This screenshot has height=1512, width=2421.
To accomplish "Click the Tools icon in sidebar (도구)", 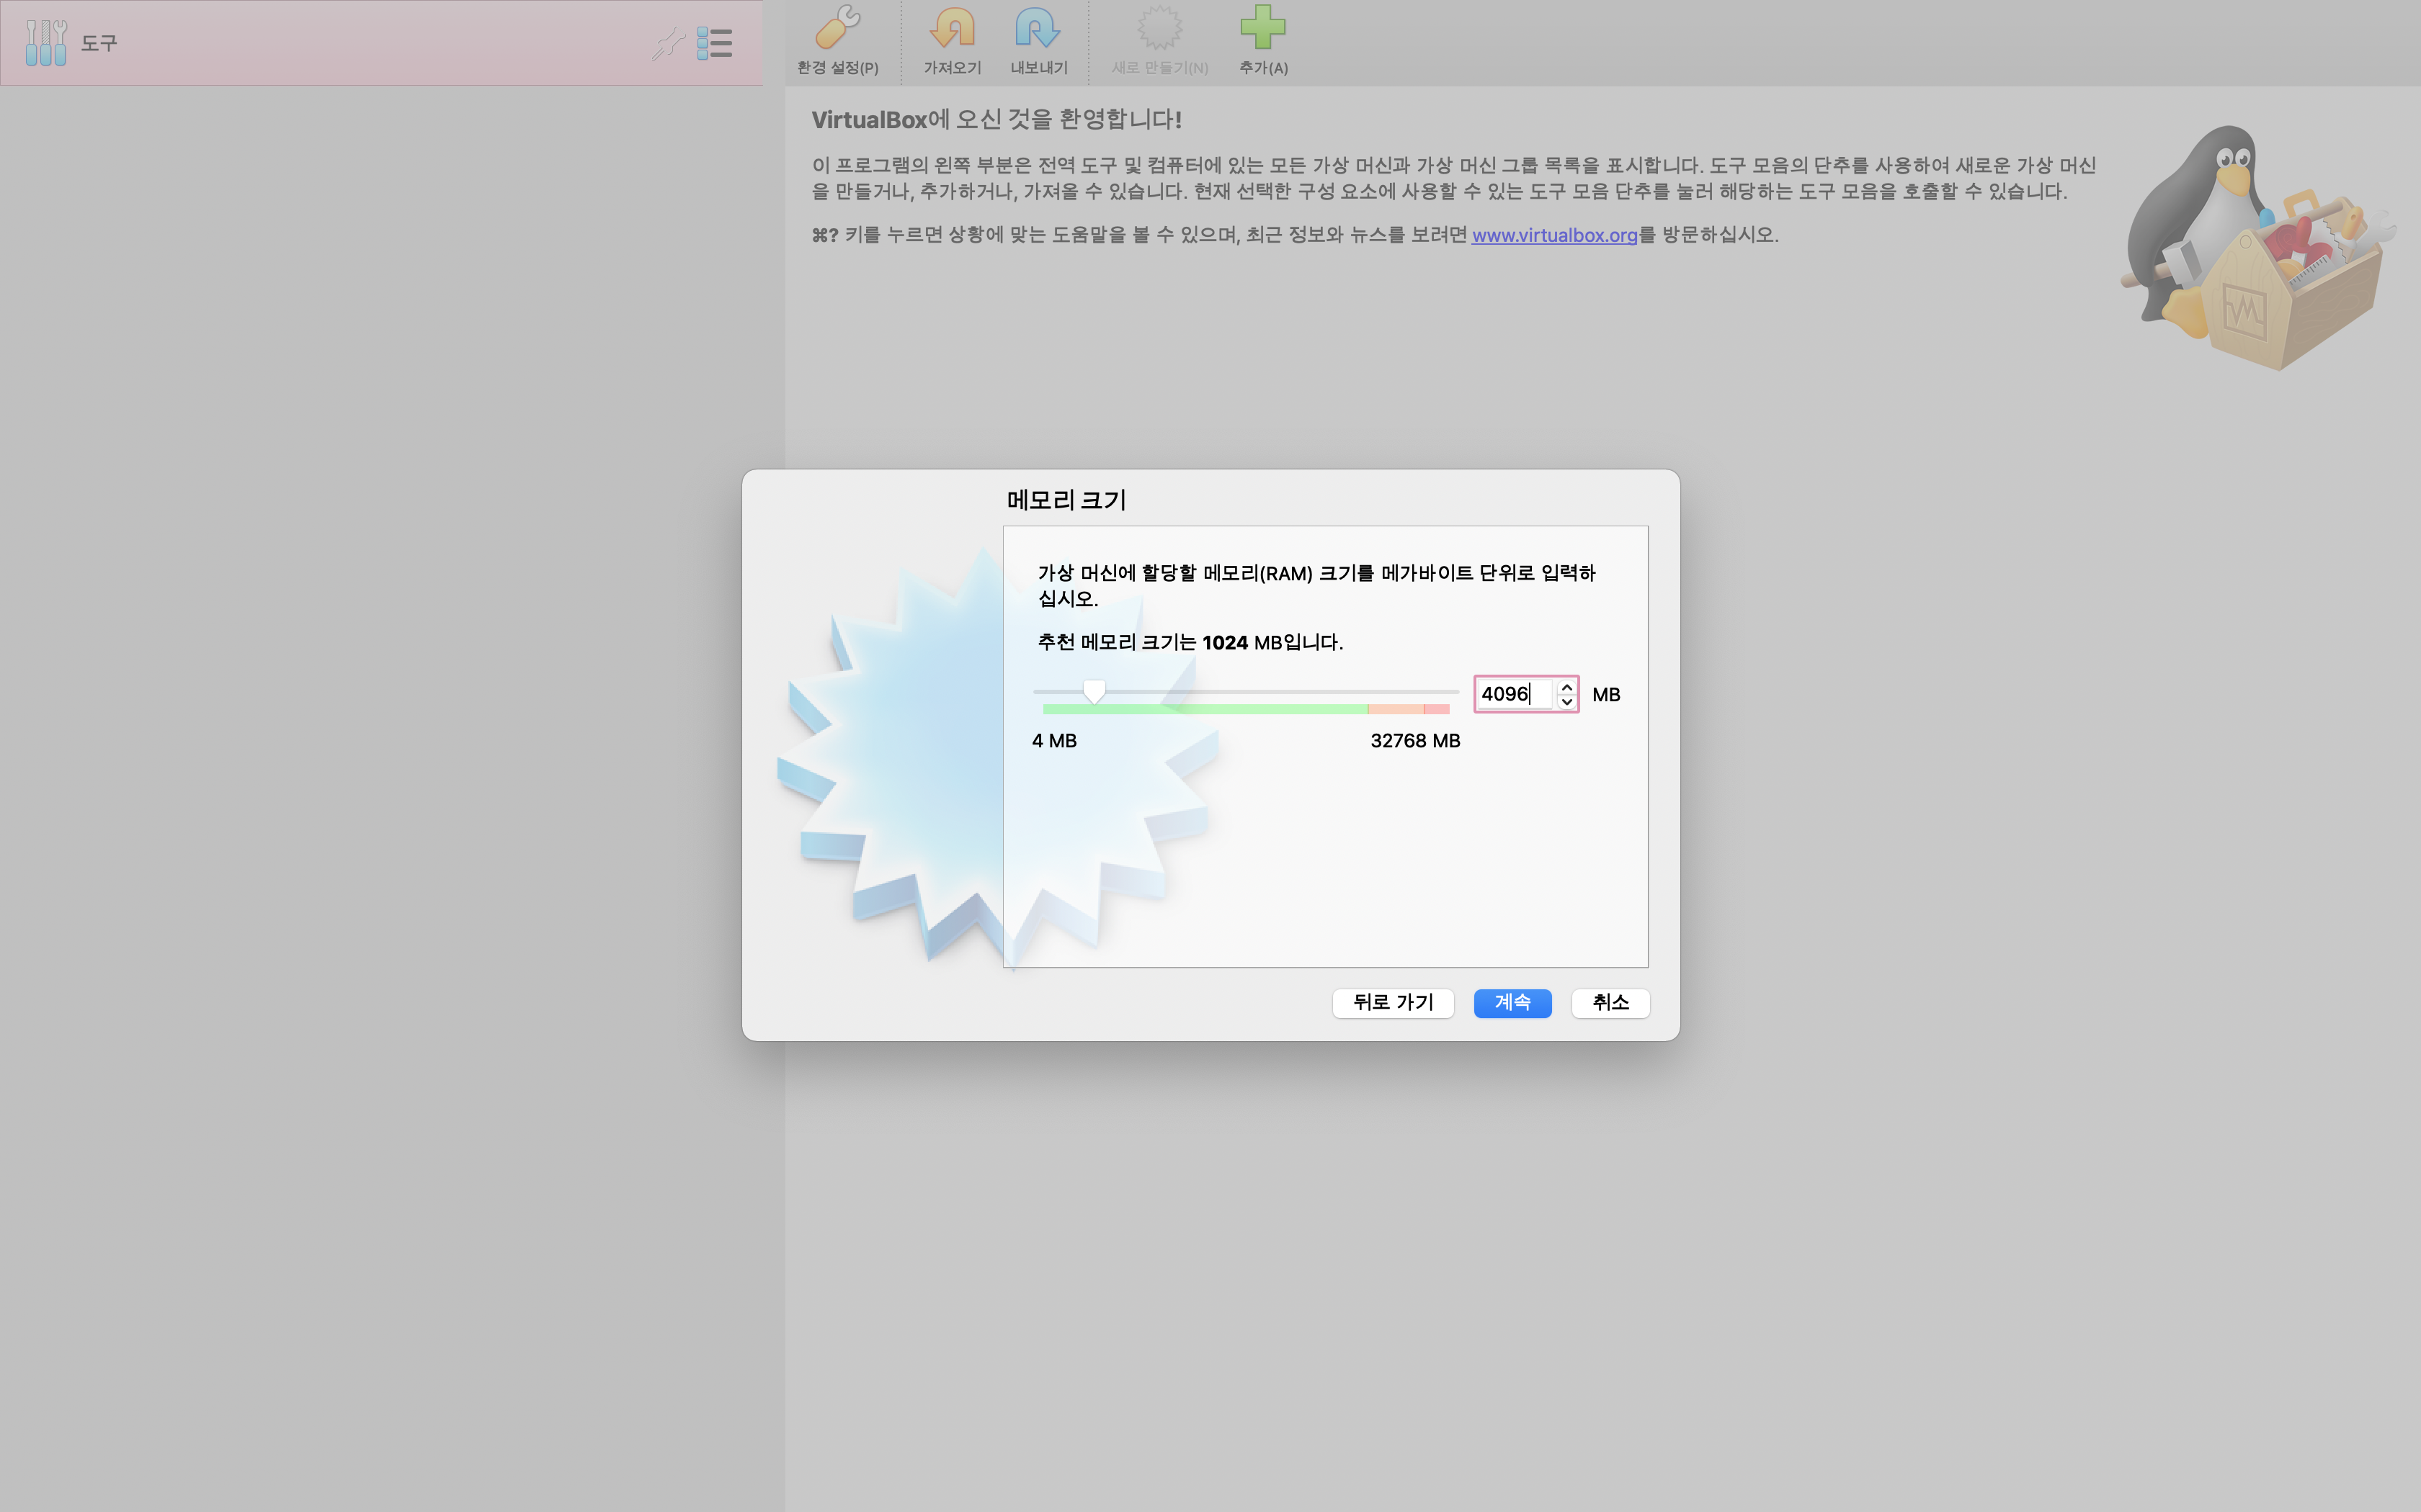I will (46, 43).
